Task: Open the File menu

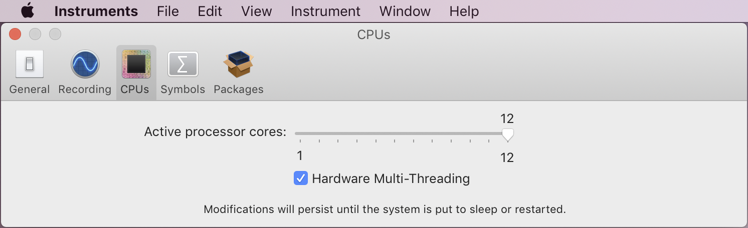Action: [x=167, y=11]
